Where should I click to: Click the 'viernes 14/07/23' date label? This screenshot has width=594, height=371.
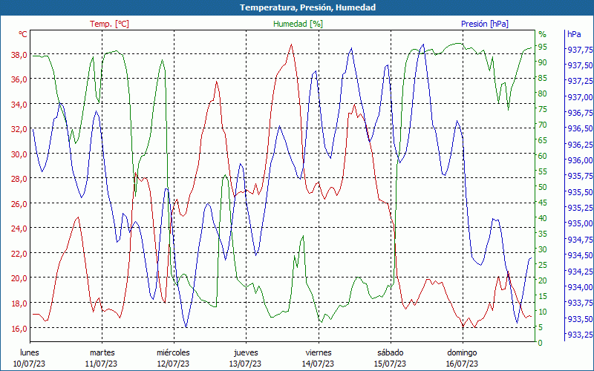click(x=319, y=358)
